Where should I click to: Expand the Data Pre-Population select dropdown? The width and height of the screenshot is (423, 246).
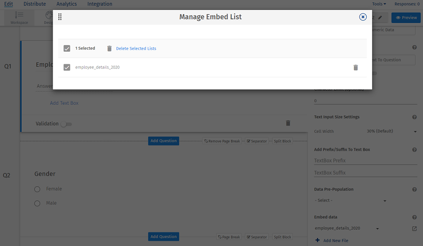click(x=350, y=200)
